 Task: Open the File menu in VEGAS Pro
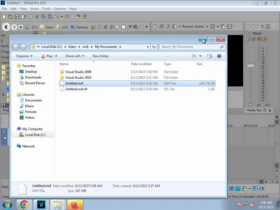(x=4, y=9)
